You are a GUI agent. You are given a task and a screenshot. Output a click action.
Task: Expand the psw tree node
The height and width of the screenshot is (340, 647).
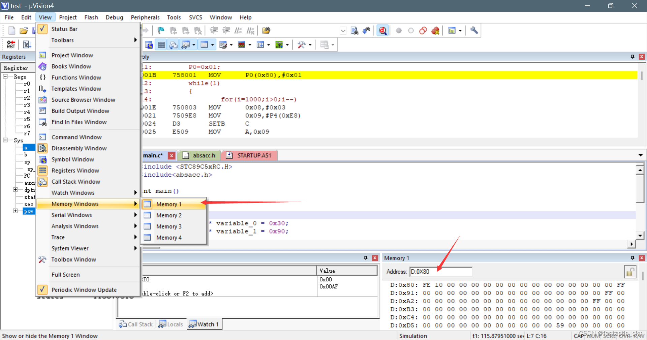15,211
